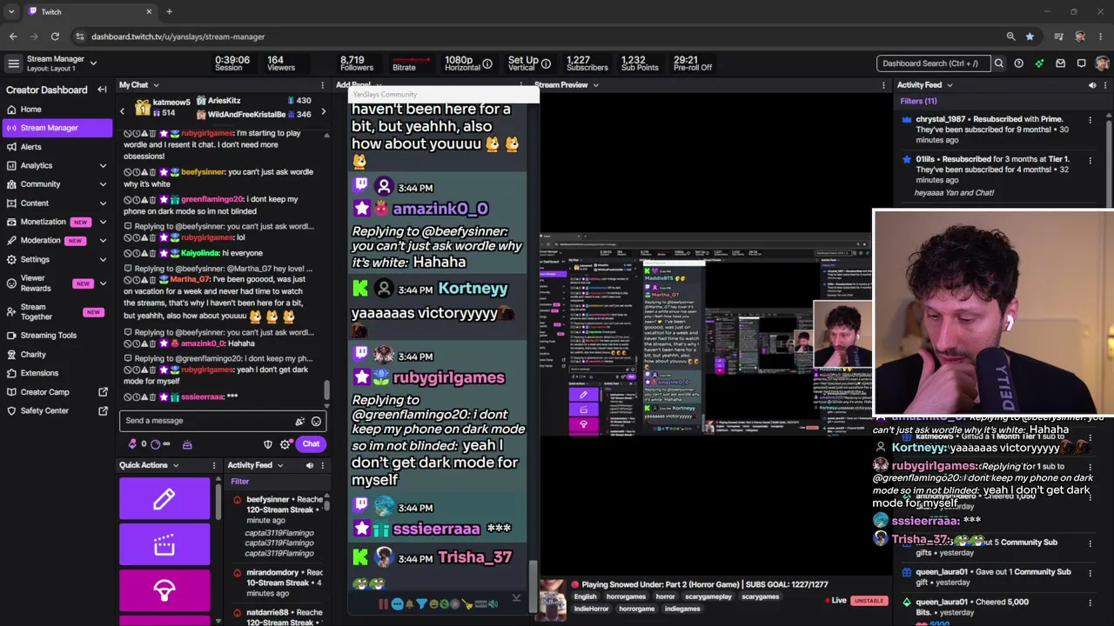Open My Chat panel options menu
1114x626 pixels.
click(322, 85)
